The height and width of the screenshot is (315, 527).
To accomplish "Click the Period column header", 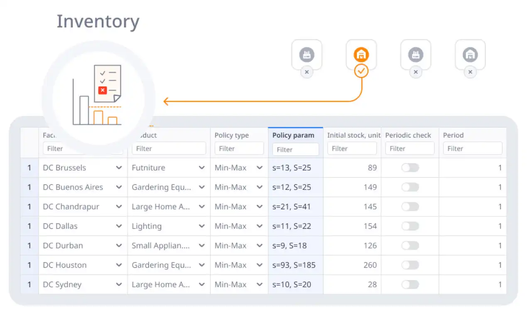I will tap(453, 135).
